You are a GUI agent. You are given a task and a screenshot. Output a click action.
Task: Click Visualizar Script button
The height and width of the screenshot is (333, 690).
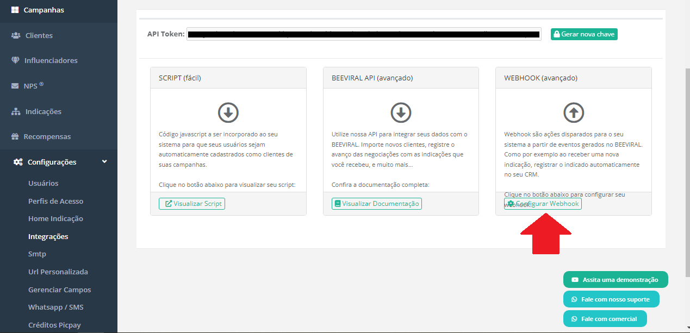click(191, 204)
